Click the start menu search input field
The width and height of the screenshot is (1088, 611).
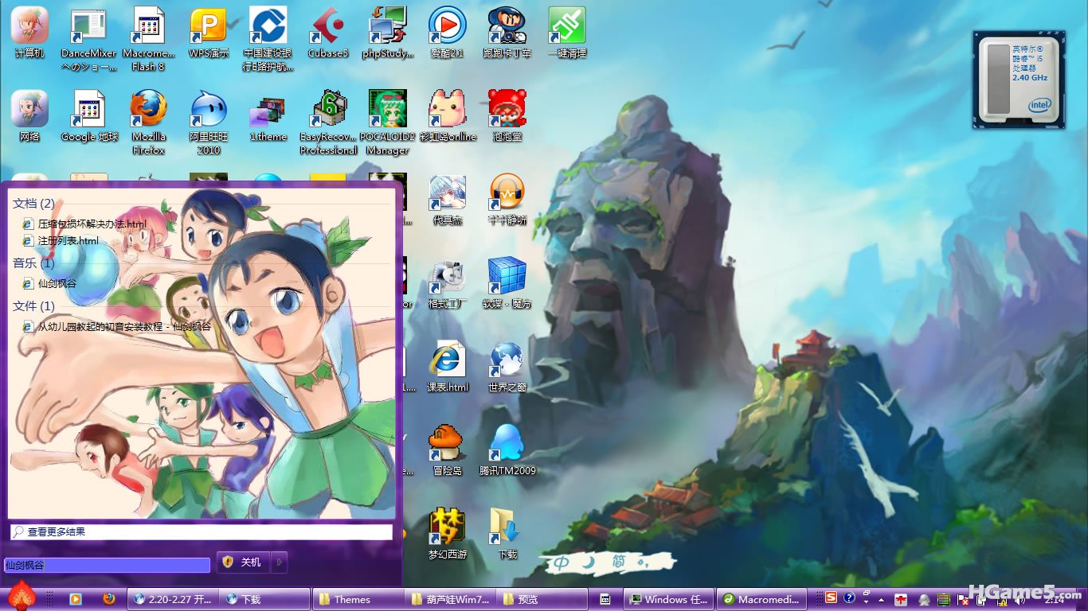[x=107, y=565]
